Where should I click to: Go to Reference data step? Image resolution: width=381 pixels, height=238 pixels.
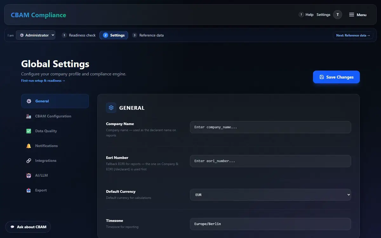(x=148, y=35)
